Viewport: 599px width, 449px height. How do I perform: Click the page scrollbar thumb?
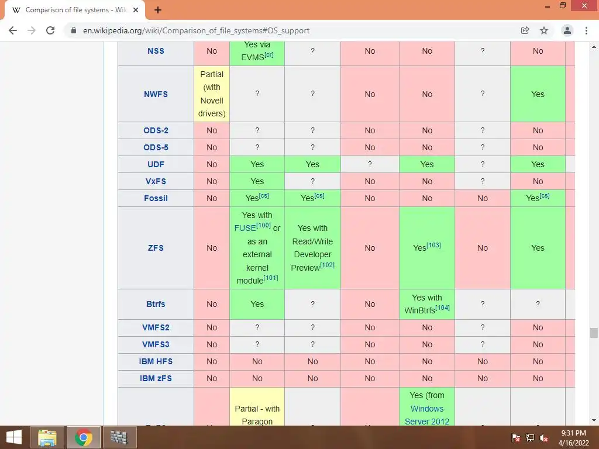[x=594, y=333]
